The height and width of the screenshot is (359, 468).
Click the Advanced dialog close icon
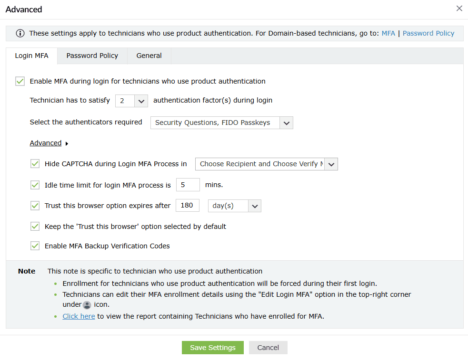point(459,8)
